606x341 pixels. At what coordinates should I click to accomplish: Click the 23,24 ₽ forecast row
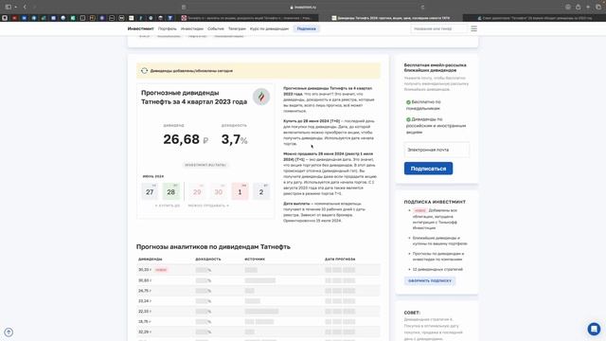point(258,301)
